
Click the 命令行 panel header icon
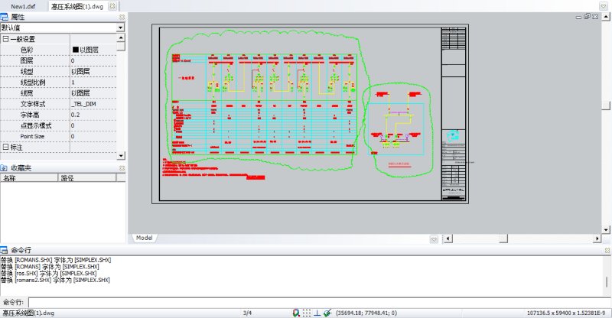pos(5,250)
